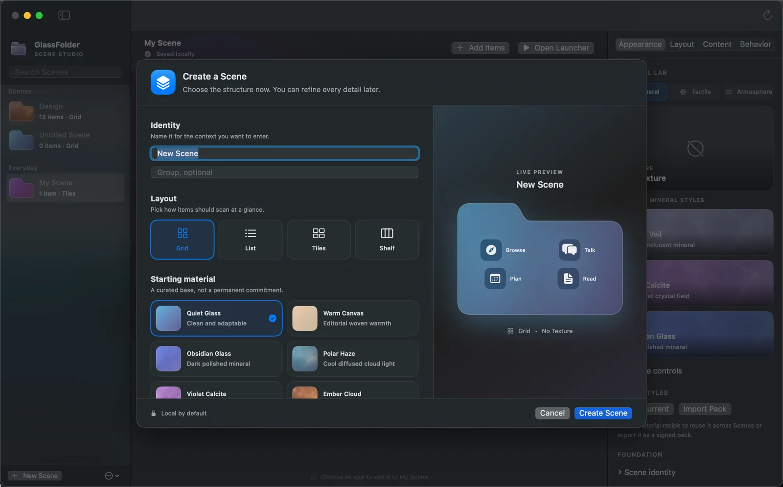783x487 pixels.
Task: Choose the Violet Calcite material
Action: coord(216,391)
